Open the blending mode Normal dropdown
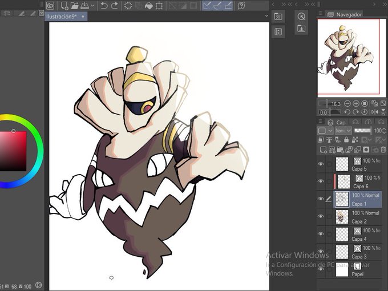 click(x=343, y=131)
